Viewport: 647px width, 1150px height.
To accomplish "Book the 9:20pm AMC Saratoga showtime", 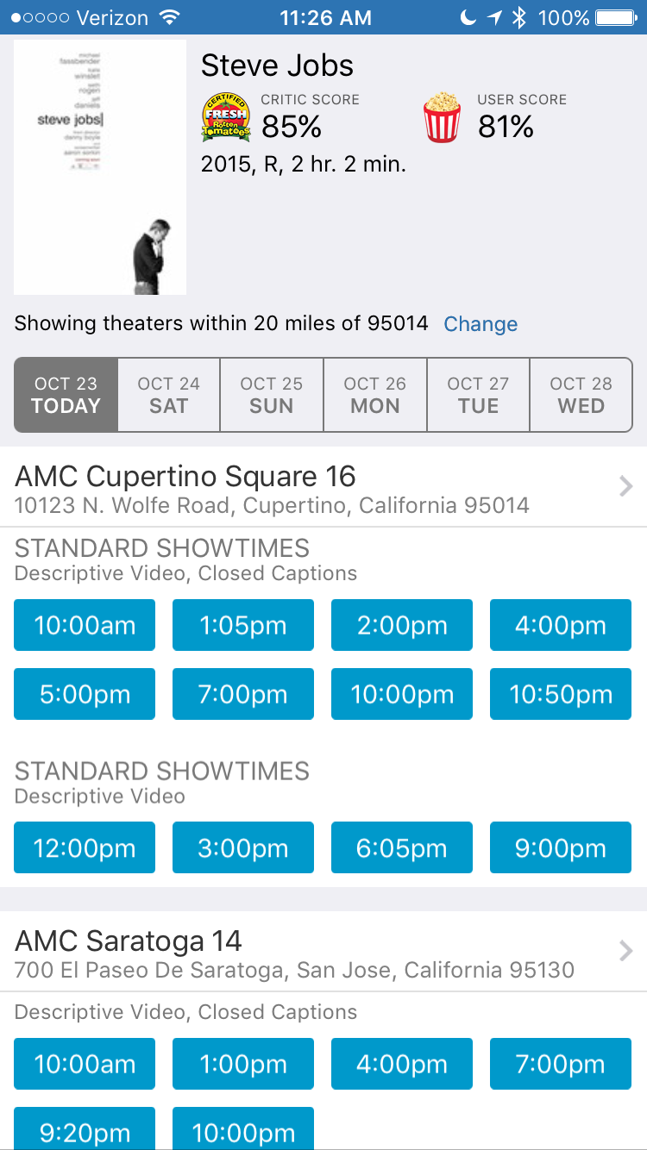I will coord(85,1128).
